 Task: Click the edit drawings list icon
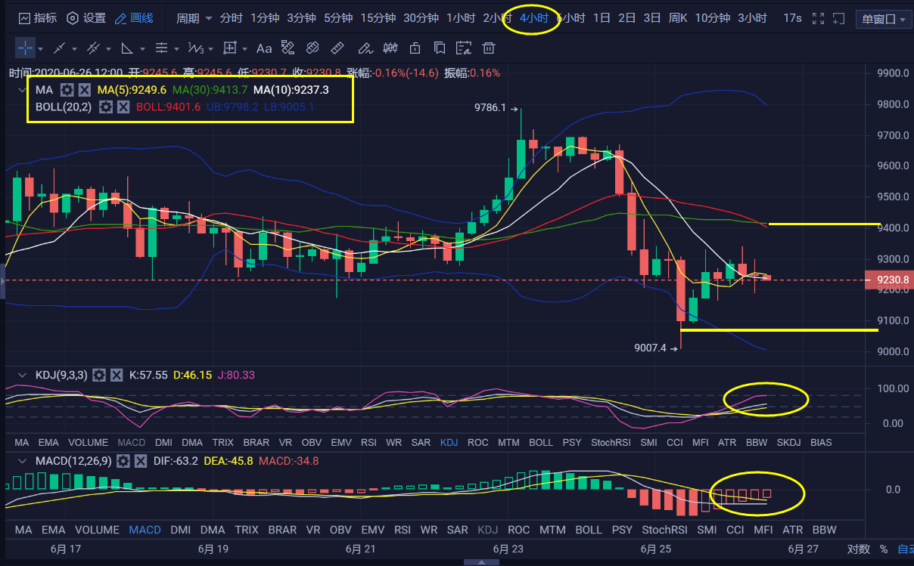point(464,48)
